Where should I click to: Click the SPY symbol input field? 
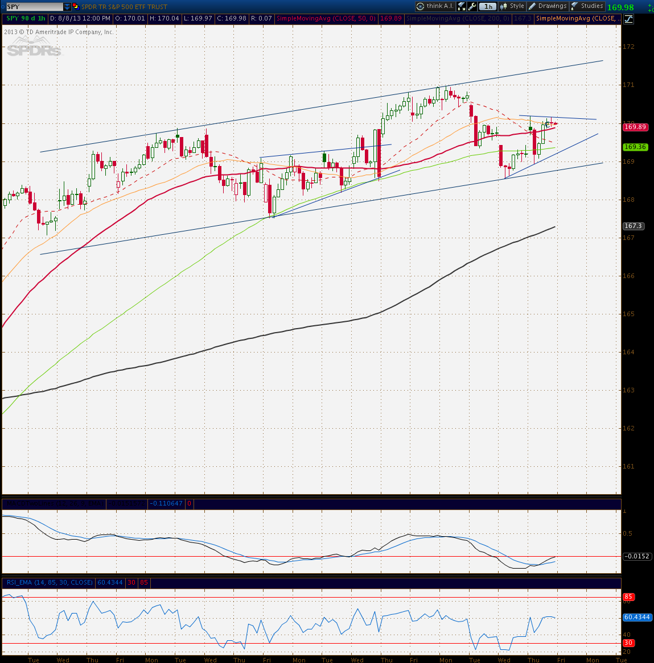[x=34, y=7]
